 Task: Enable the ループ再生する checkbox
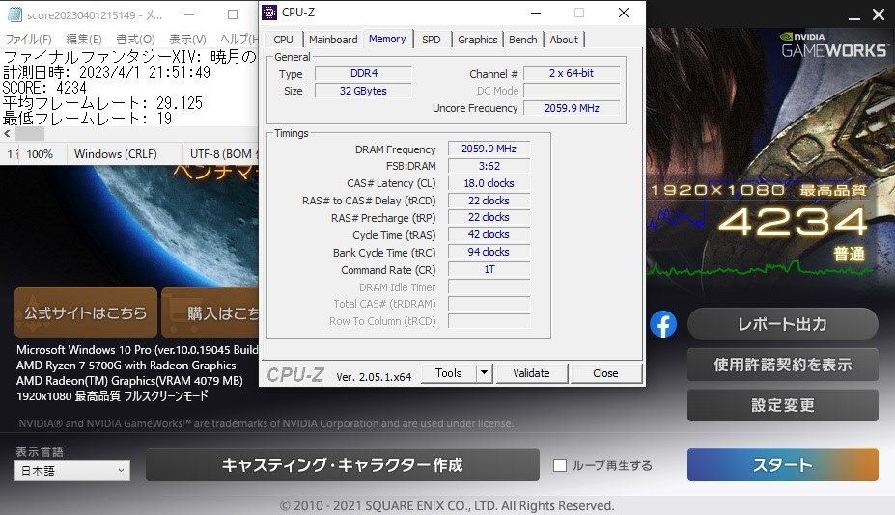tap(560, 466)
